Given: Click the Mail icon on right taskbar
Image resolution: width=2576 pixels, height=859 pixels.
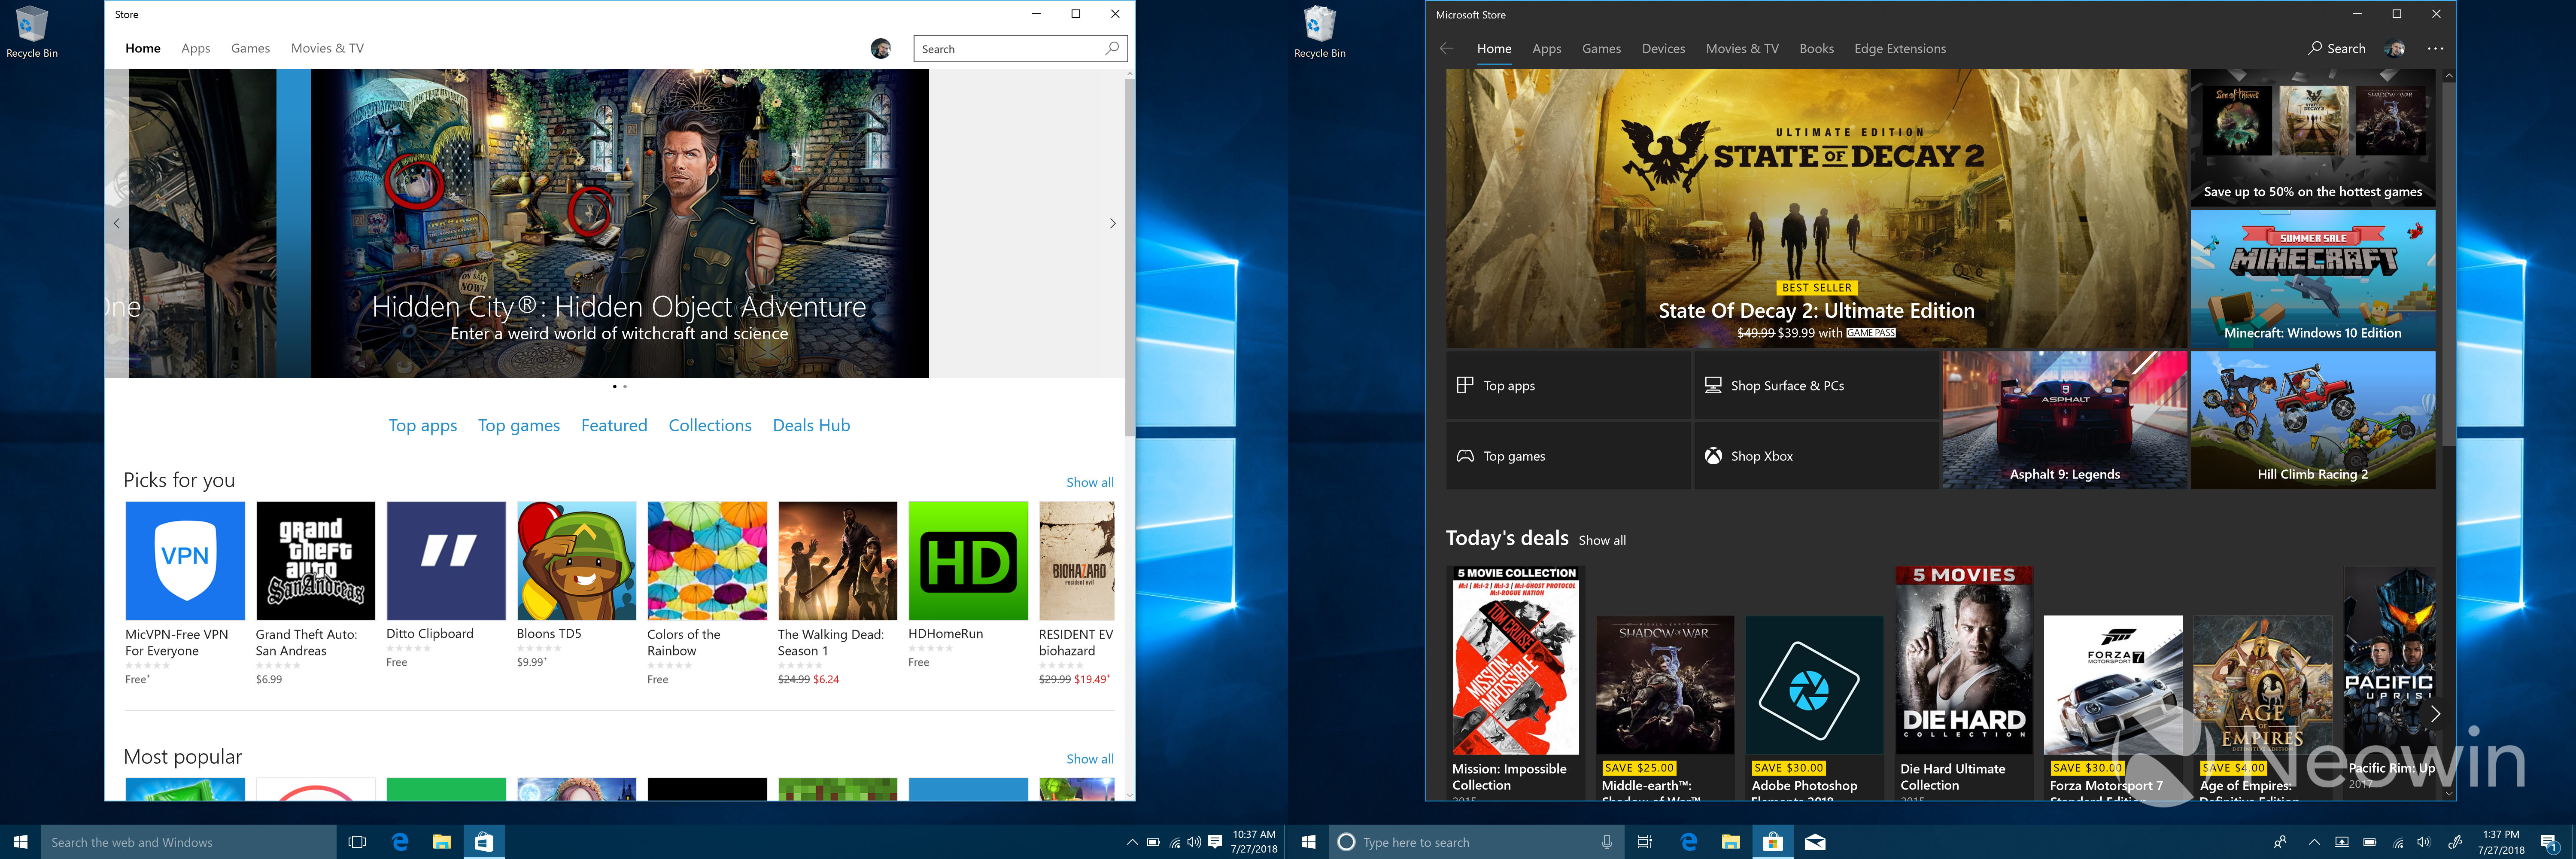Looking at the screenshot, I should 1815,842.
